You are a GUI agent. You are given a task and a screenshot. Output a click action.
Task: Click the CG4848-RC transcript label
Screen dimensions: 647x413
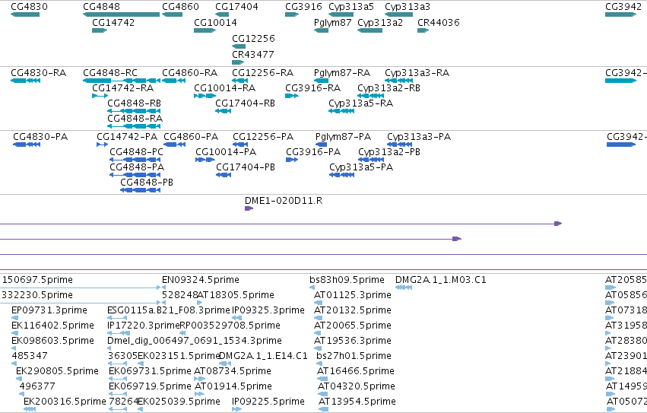110,73
